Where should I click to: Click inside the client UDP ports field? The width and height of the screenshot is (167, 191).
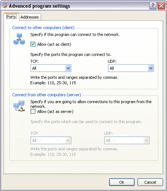[128, 68]
